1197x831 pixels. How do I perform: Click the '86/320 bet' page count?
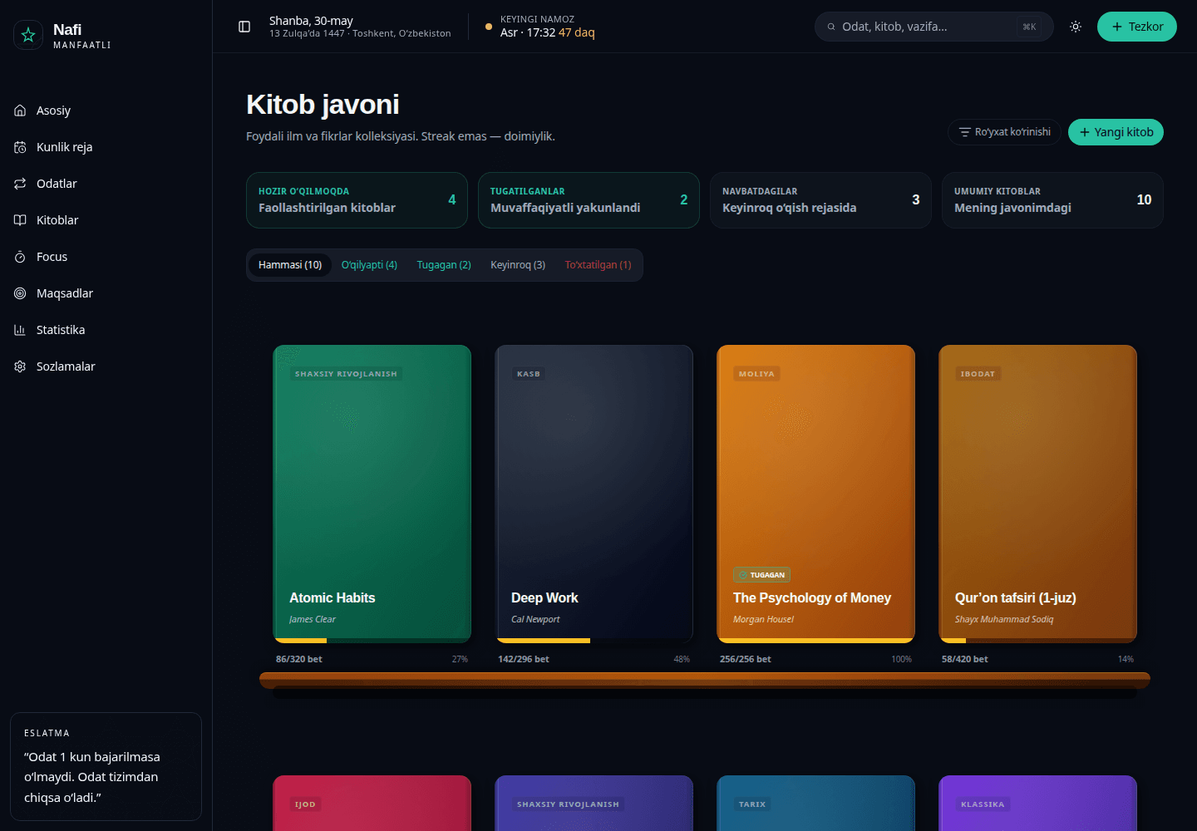(299, 659)
